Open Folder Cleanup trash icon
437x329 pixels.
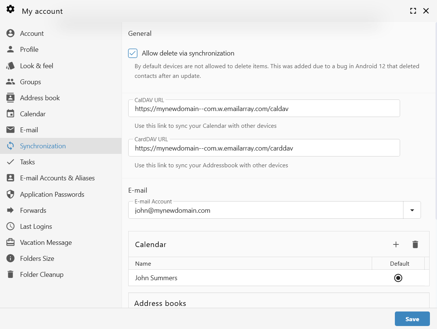click(10, 274)
